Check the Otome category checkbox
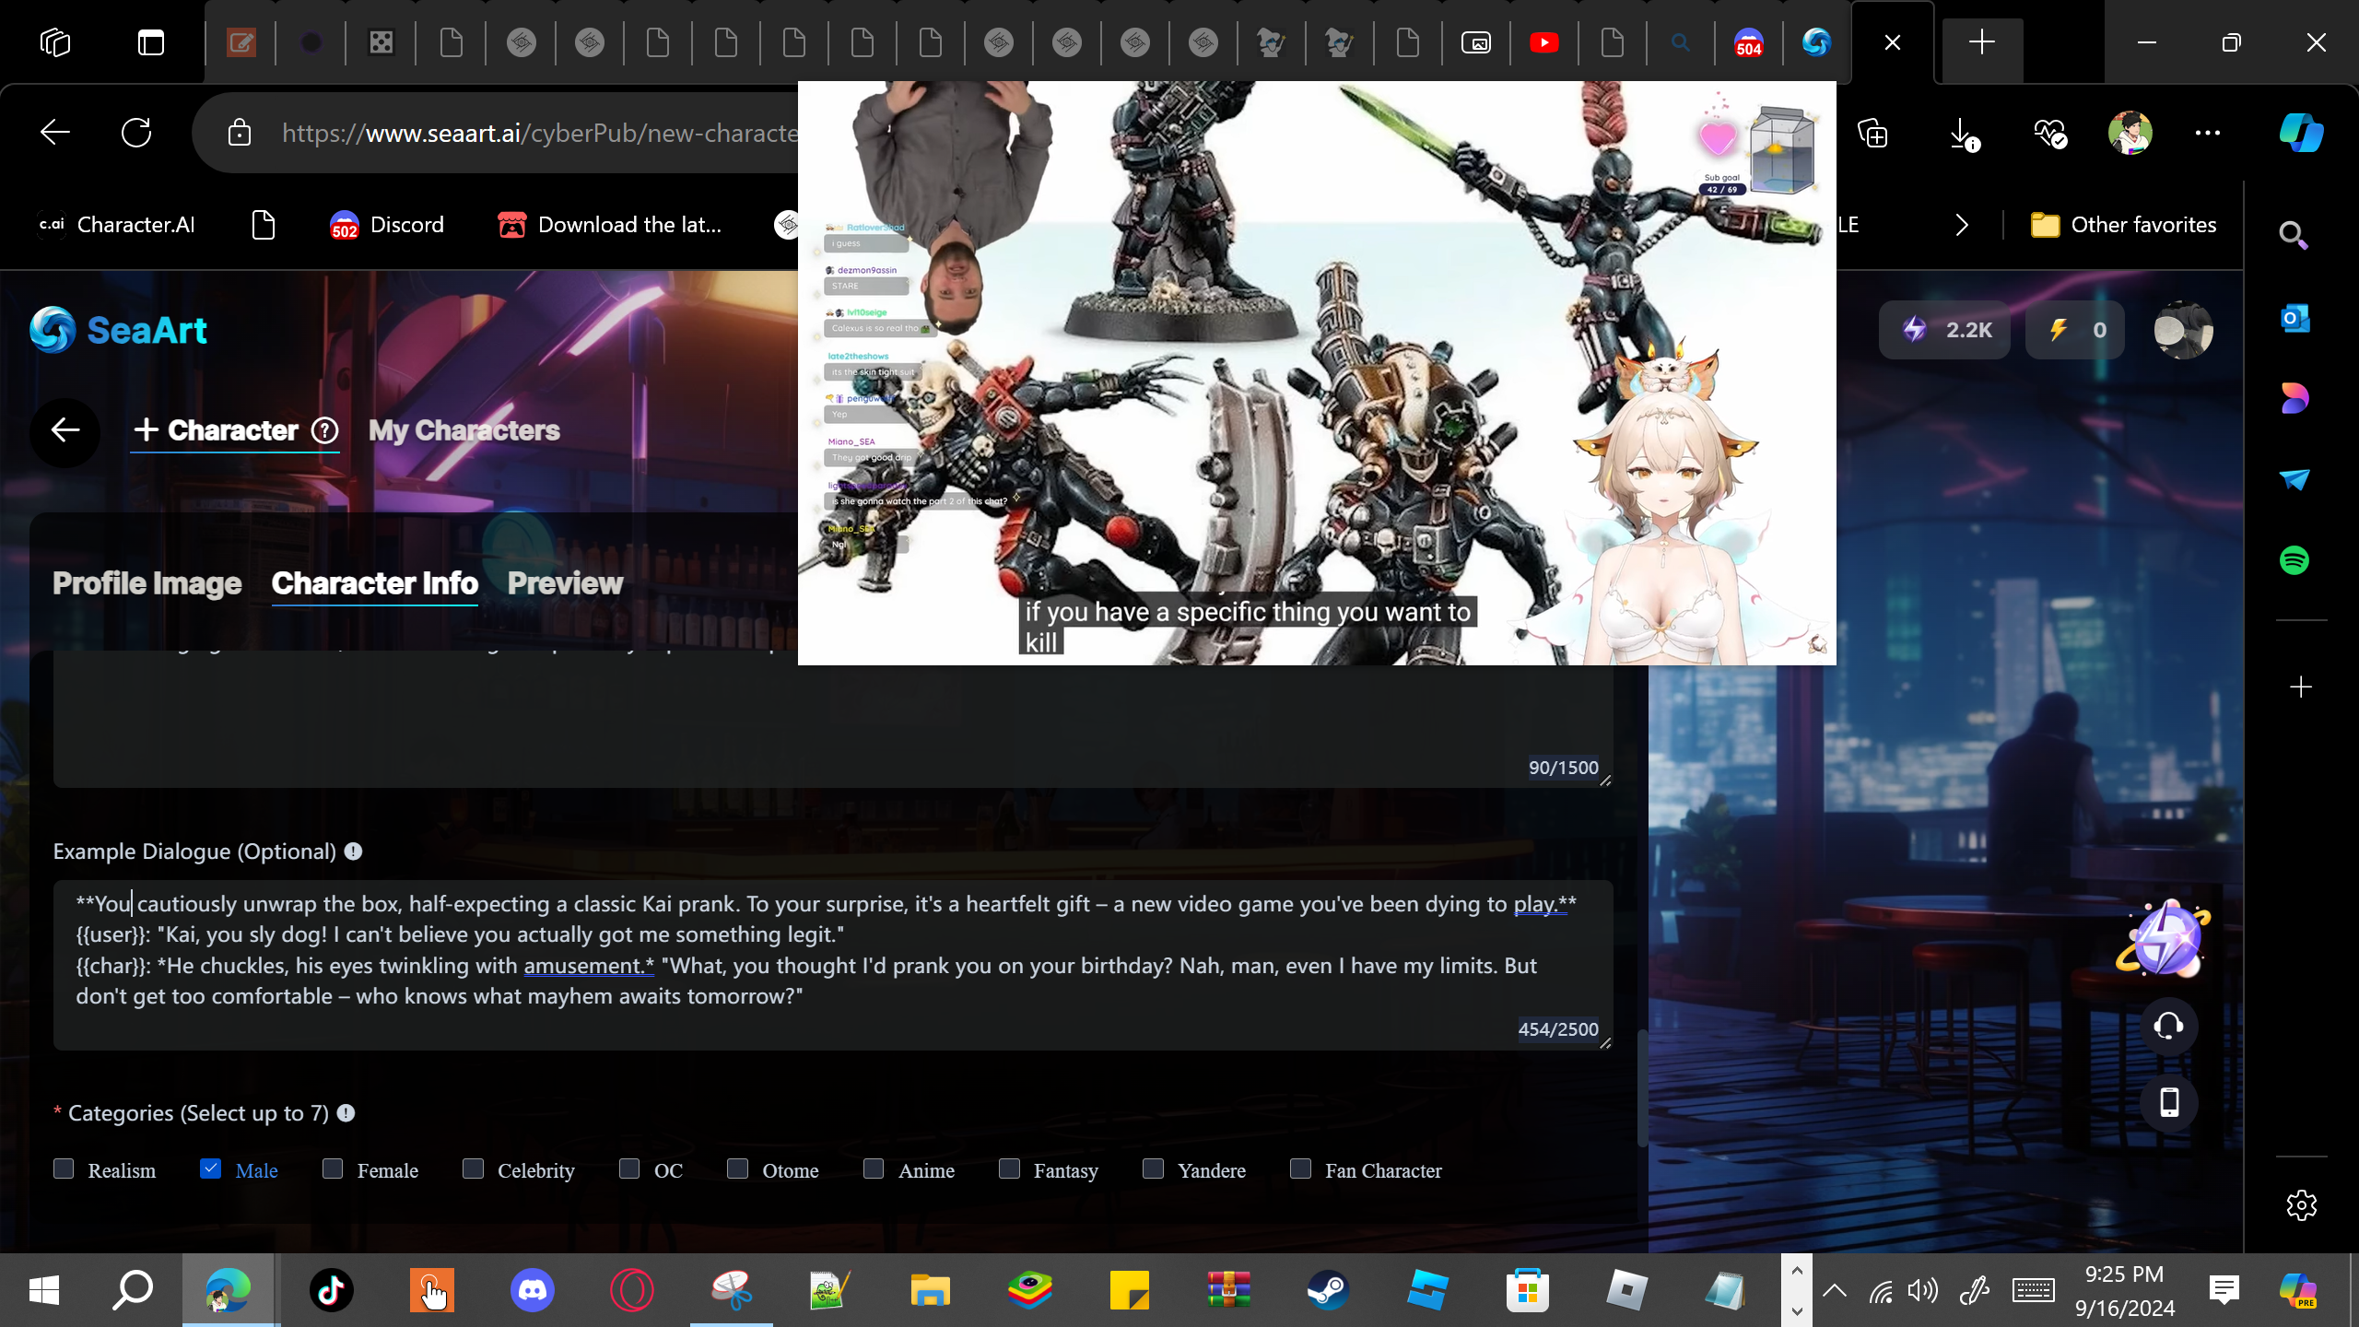Screen dimensions: 2359x1327 click(737, 1169)
